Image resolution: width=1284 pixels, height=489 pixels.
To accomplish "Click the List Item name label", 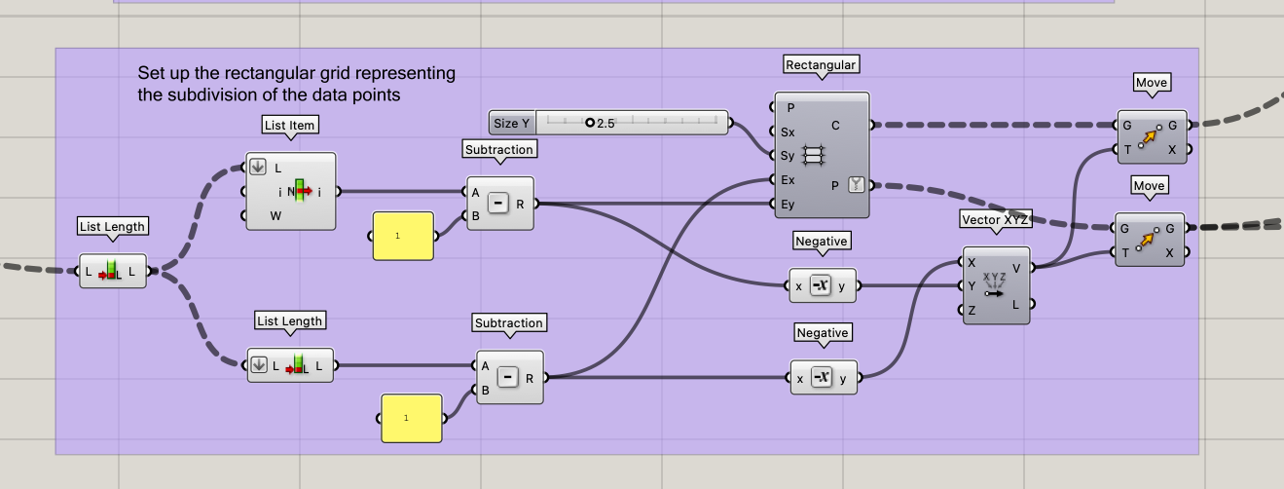I will tap(291, 125).
